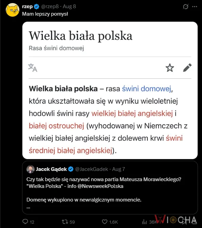
Task: Expand the quoted tweet's ellipsis text
Action: click(28, 208)
